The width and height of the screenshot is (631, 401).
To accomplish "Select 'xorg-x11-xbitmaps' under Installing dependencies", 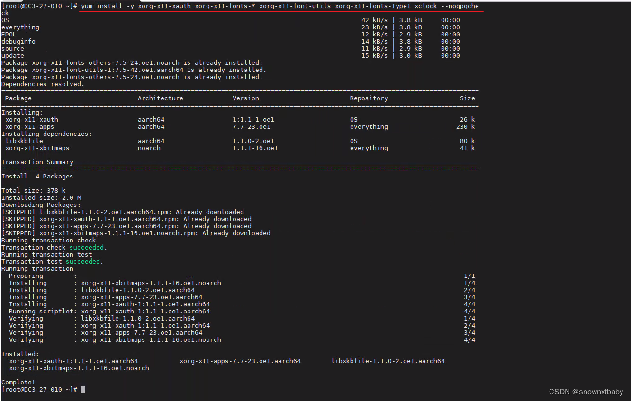I will click(x=37, y=148).
